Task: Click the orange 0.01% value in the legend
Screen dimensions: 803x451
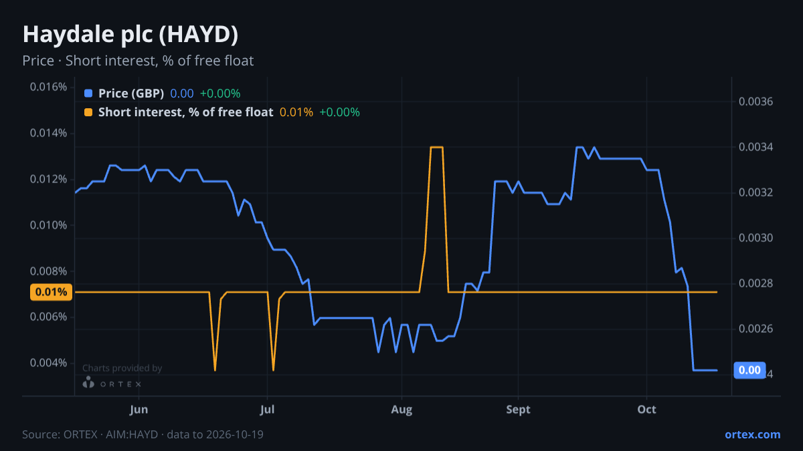Action: point(296,112)
